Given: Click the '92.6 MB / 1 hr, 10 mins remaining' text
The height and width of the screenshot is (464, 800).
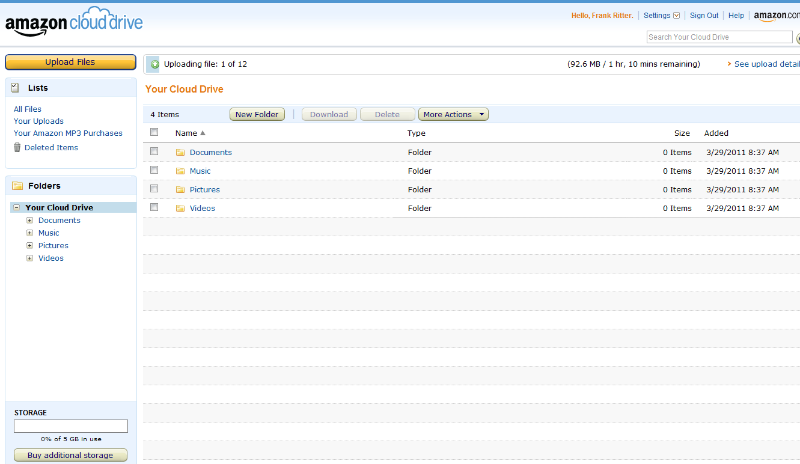Looking at the screenshot, I should [634, 64].
